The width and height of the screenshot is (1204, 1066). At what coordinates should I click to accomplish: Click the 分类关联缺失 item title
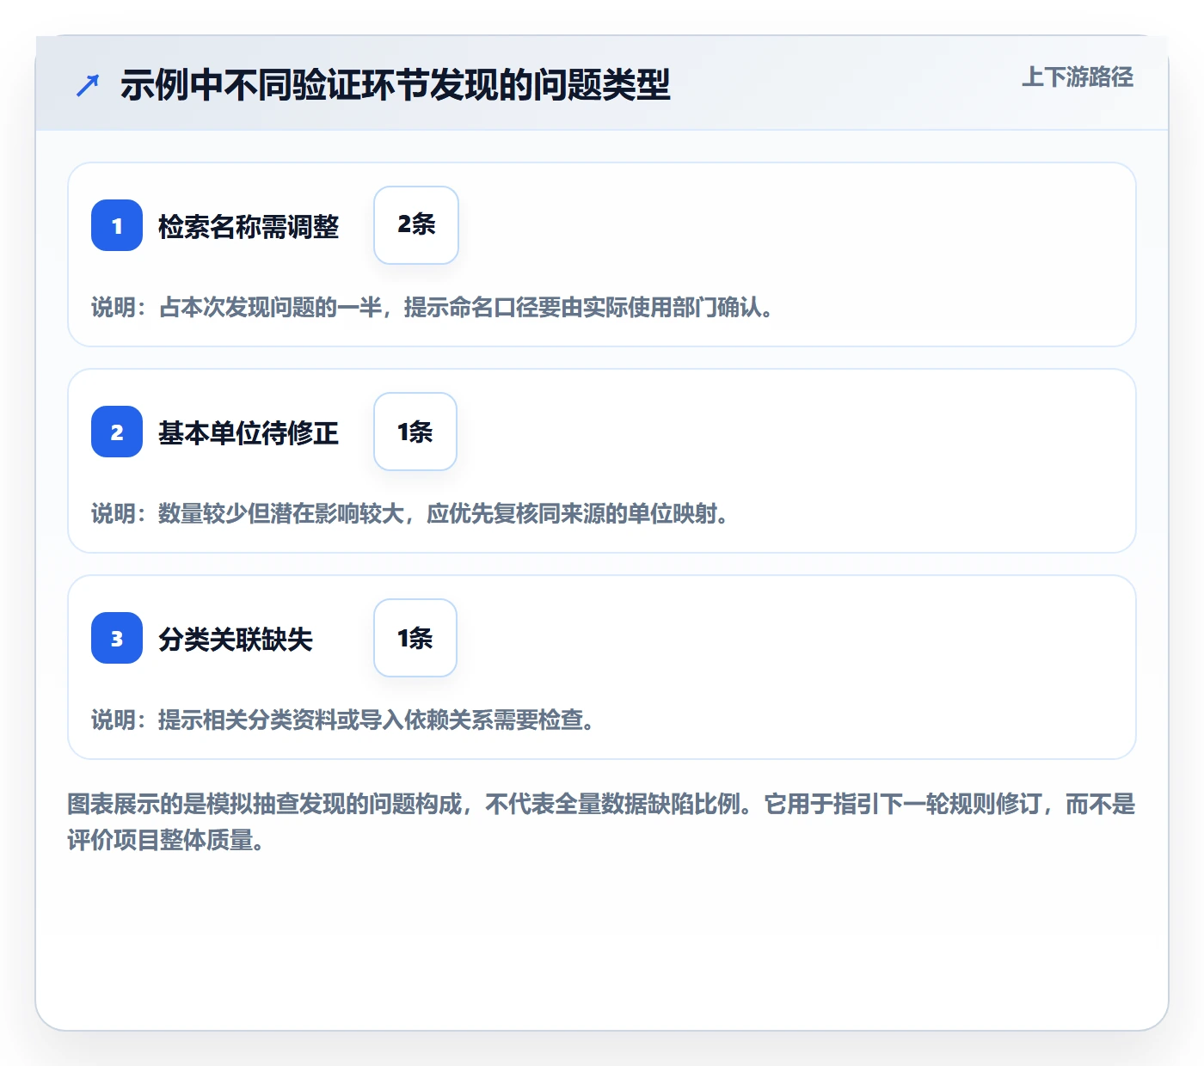click(236, 640)
